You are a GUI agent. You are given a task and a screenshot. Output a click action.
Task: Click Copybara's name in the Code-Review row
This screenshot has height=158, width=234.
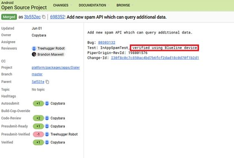pos(57,118)
